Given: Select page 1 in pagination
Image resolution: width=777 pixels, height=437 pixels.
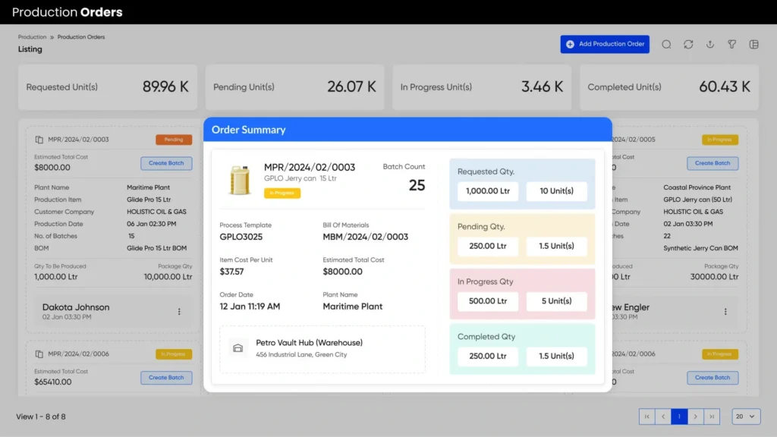Looking at the screenshot, I should click(x=679, y=416).
